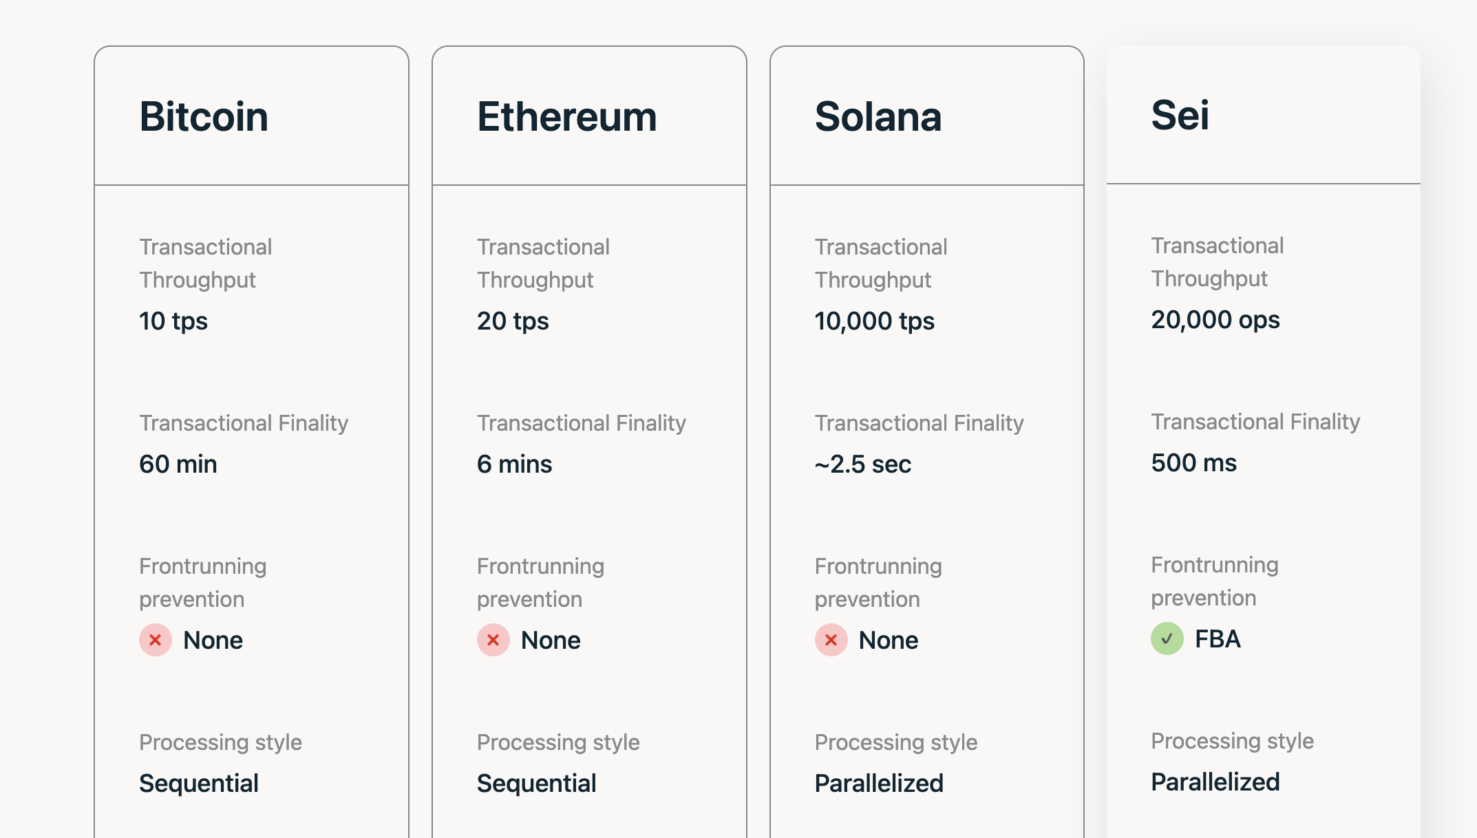Image resolution: width=1477 pixels, height=838 pixels.
Task: Click the green checkmark icon under Sei
Action: click(x=1167, y=638)
